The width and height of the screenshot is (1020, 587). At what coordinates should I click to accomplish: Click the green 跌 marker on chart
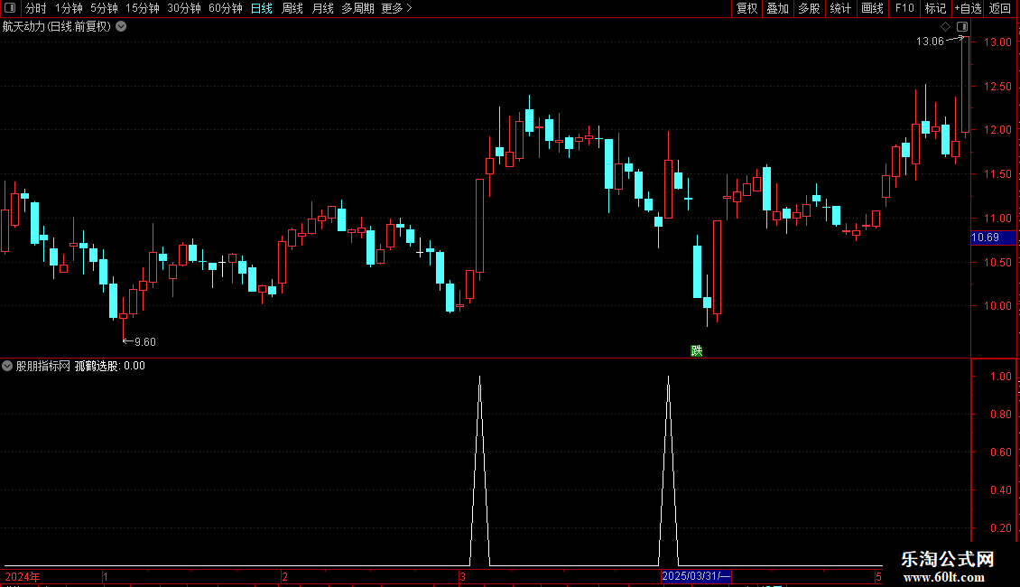coord(697,350)
